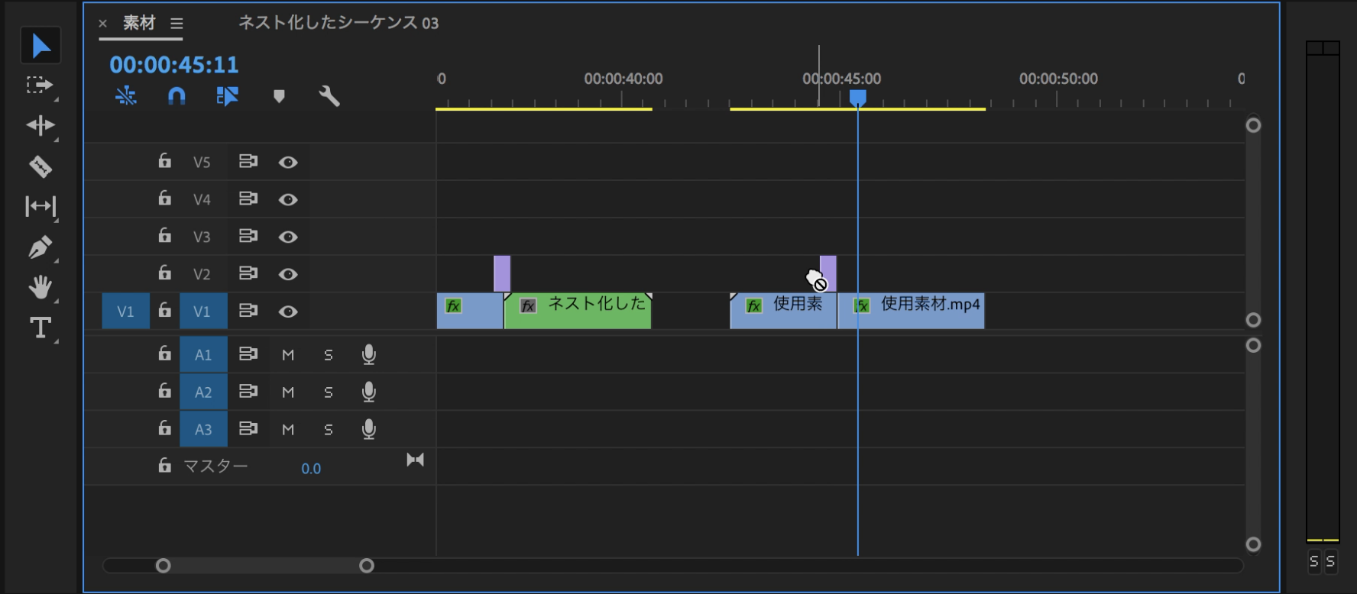Switch to ネスト化したシーケンス 03 tab

click(338, 23)
